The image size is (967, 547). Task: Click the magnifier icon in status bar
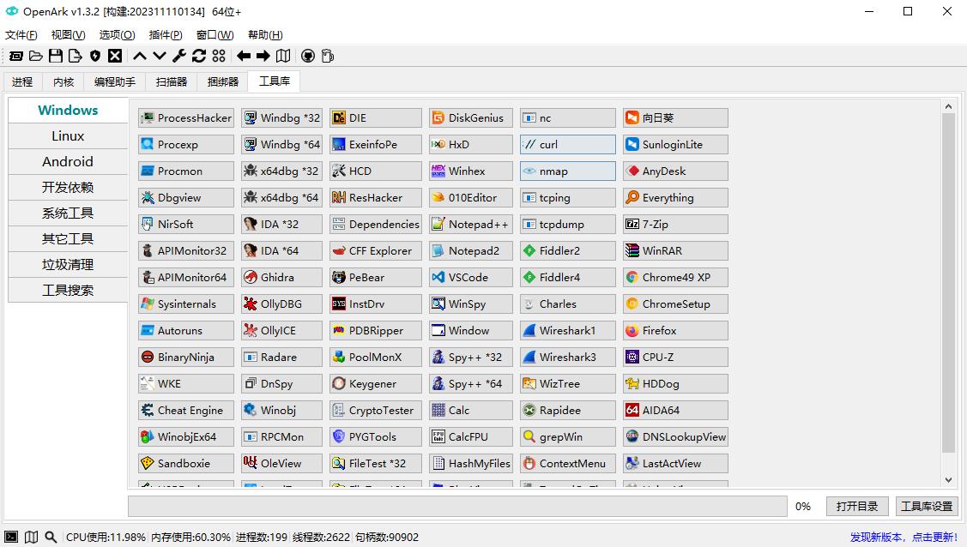pos(51,537)
